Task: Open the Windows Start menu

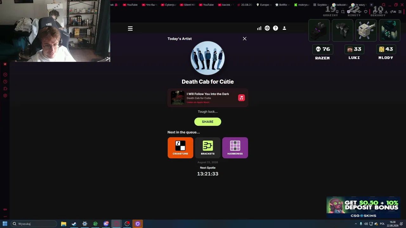Action: coord(5,224)
